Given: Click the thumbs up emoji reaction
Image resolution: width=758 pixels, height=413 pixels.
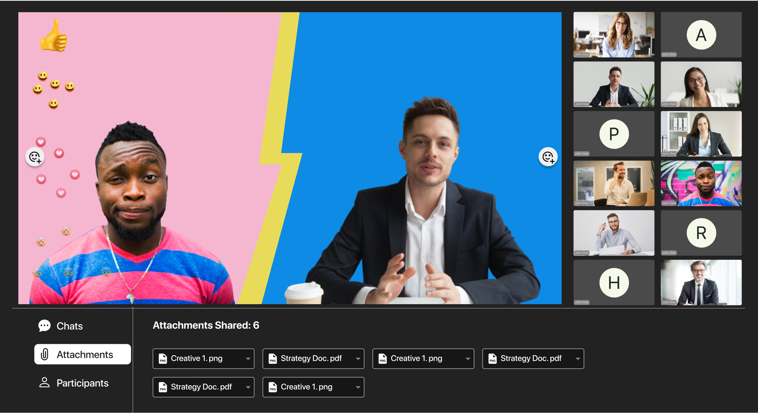Looking at the screenshot, I should 54,36.
